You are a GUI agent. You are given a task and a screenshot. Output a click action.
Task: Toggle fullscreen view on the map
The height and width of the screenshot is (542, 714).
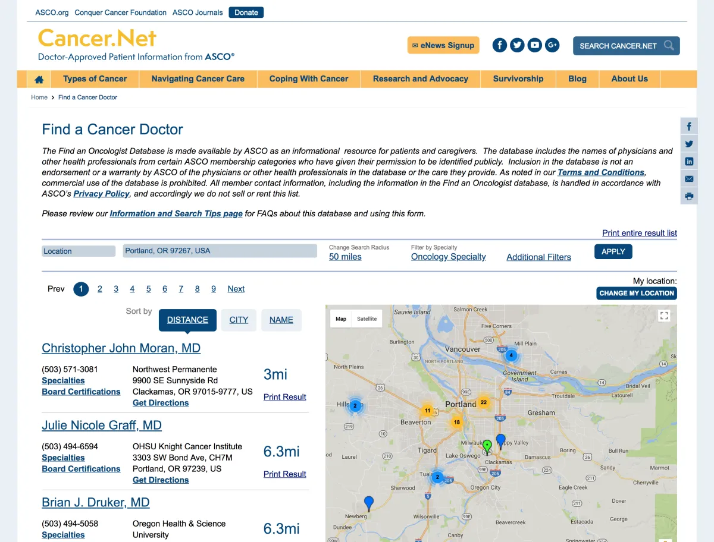[x=665, y=316]
